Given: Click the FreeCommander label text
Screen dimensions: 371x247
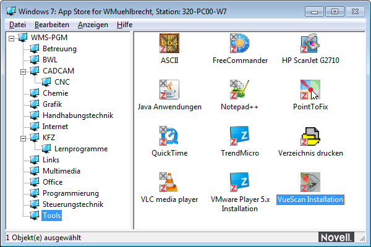Looking at the screenshot, I should pos(240,61).
